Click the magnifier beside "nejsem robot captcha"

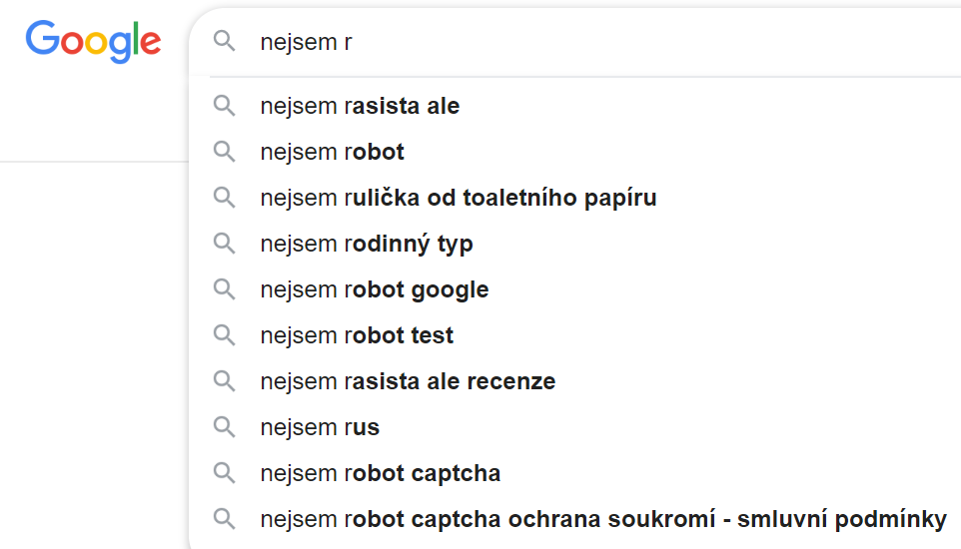225,473
